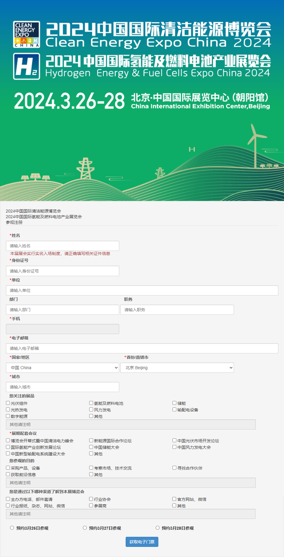
Task: Open the 国家/地区 country dropdown
Action: click(x=62, y=368)
